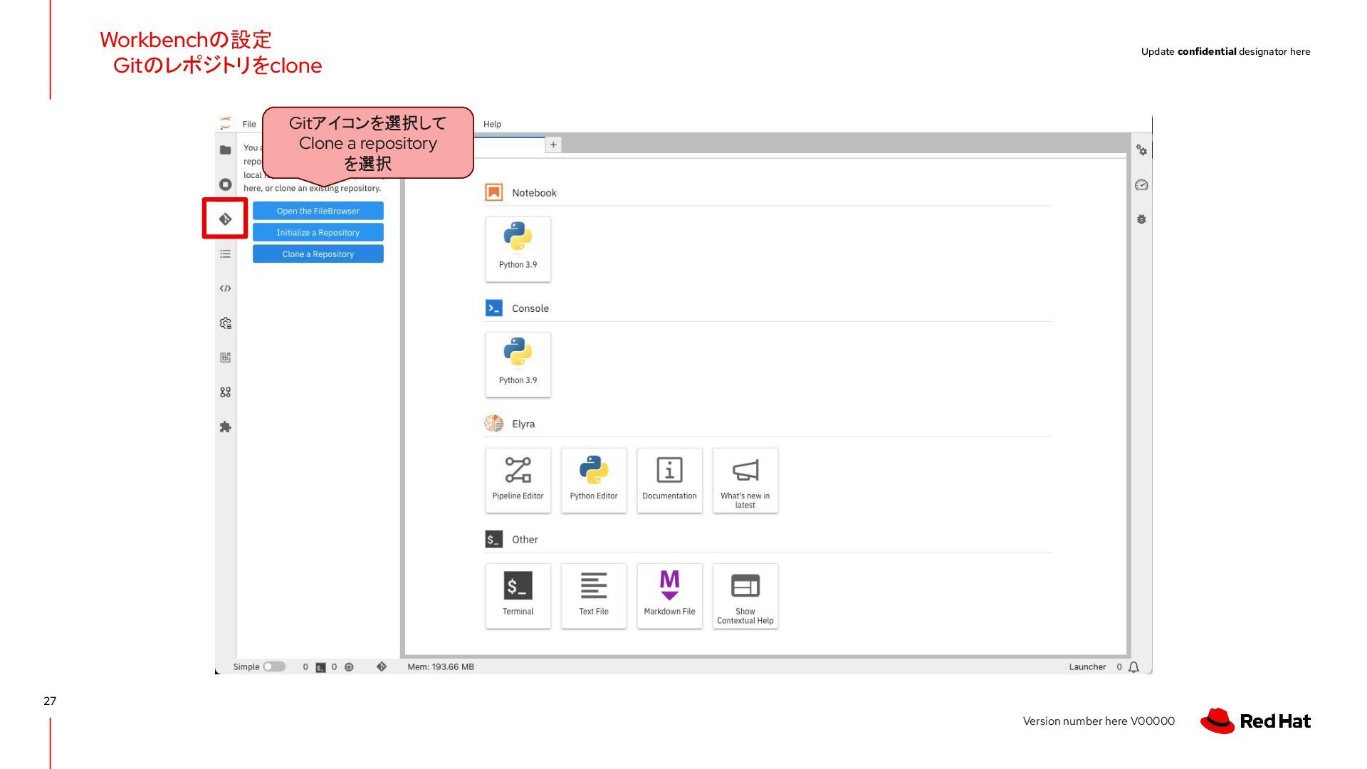This screenshot has width=1367, height=769.
Task: Open the Pipeline Editor launcher card
Action: point(518,480)
